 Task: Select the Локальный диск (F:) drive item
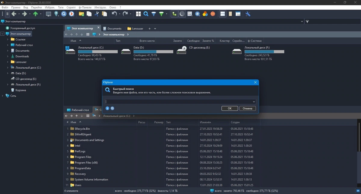pyautogui.click(x=258, y=53)
